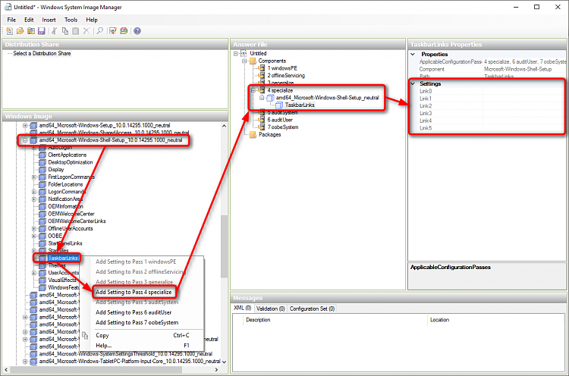
Task: Open the Tools menu
Action: (x=71, y=20)
